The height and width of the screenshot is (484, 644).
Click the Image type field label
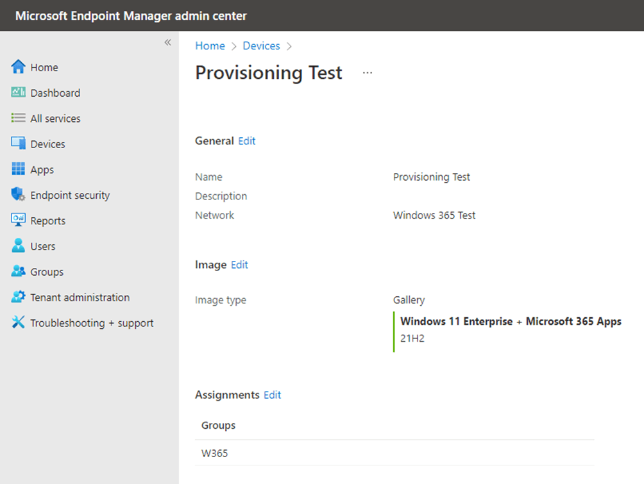coord(221,300)
